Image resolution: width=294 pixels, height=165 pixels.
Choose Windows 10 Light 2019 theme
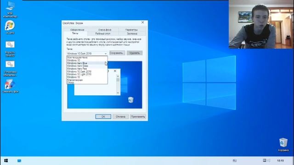[x=87, y=74]
